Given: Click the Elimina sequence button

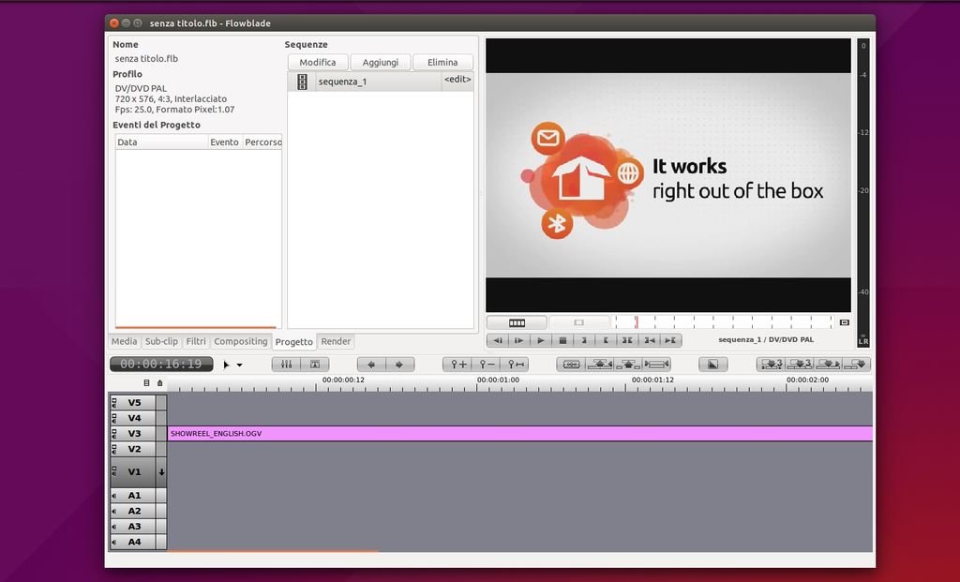Looking at the screenshot, I should point(442,63).
